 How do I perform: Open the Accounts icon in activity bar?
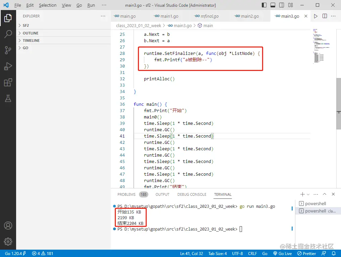8,226
